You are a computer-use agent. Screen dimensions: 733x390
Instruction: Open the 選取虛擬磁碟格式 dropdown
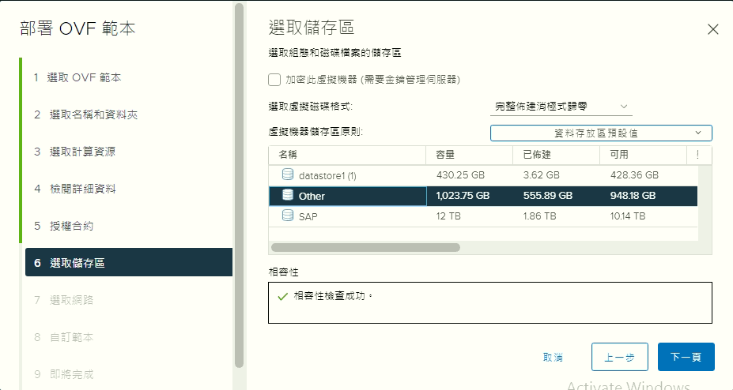point(561,107)
